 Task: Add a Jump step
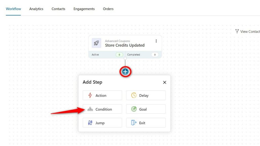[102, 123]
